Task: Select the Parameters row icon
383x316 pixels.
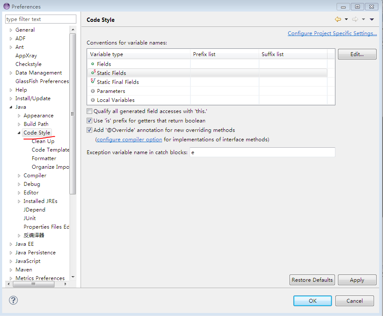Action: point(93,91)
